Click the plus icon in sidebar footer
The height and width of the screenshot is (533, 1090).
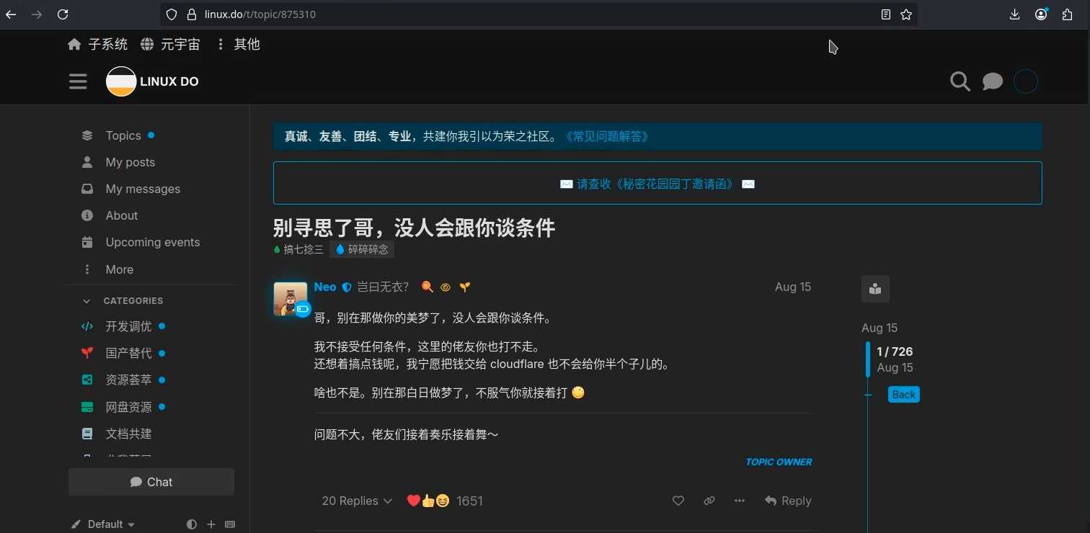[211, 524]
